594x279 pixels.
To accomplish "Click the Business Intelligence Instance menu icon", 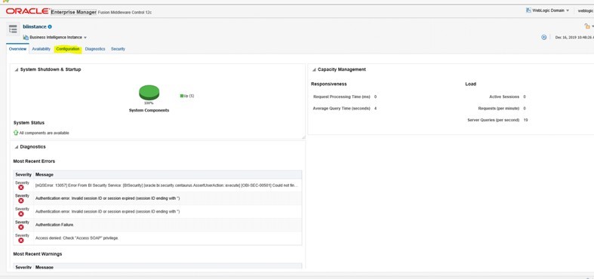I will coord(26,38).
